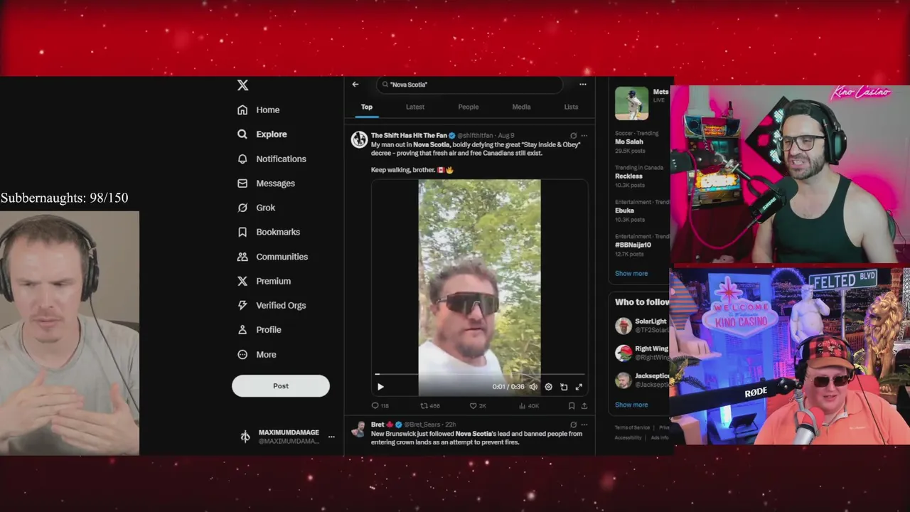This screenshot has height=512, width=910.
Task: Open MAXIMUMDAMAGE account menu dots
Action: click(331, 437)
